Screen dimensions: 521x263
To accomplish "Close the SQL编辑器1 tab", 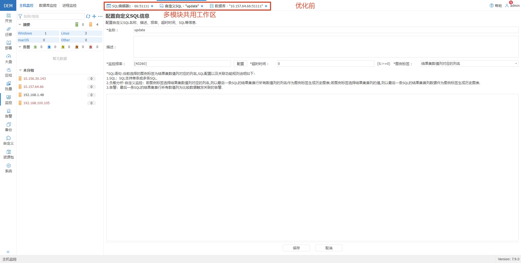I will [152, 6].
